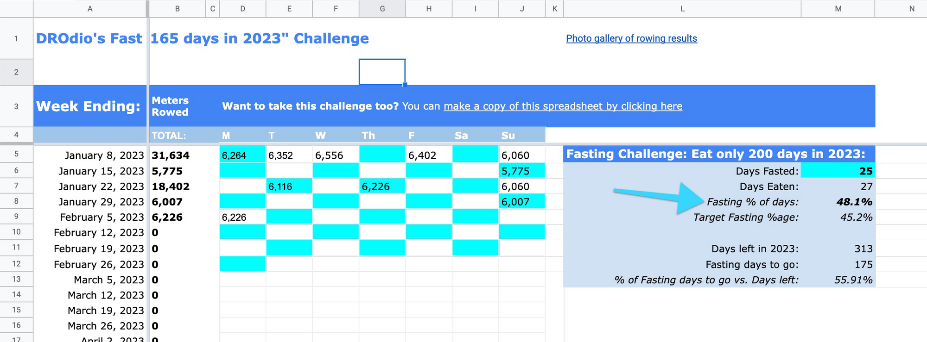This screenshot has height=342, width=927.
Task: Select the February 5, 2023 date cell
Action: (90, 217)
